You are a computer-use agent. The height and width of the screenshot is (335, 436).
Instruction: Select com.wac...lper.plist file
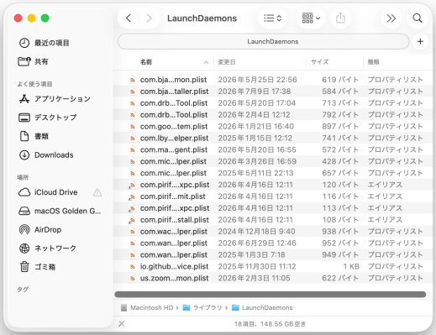(x=273, y=232)
